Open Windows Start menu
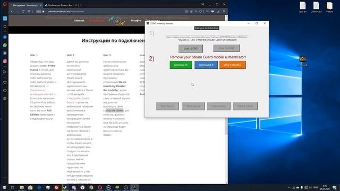The image size is (340, 191). tap(4, 187)
